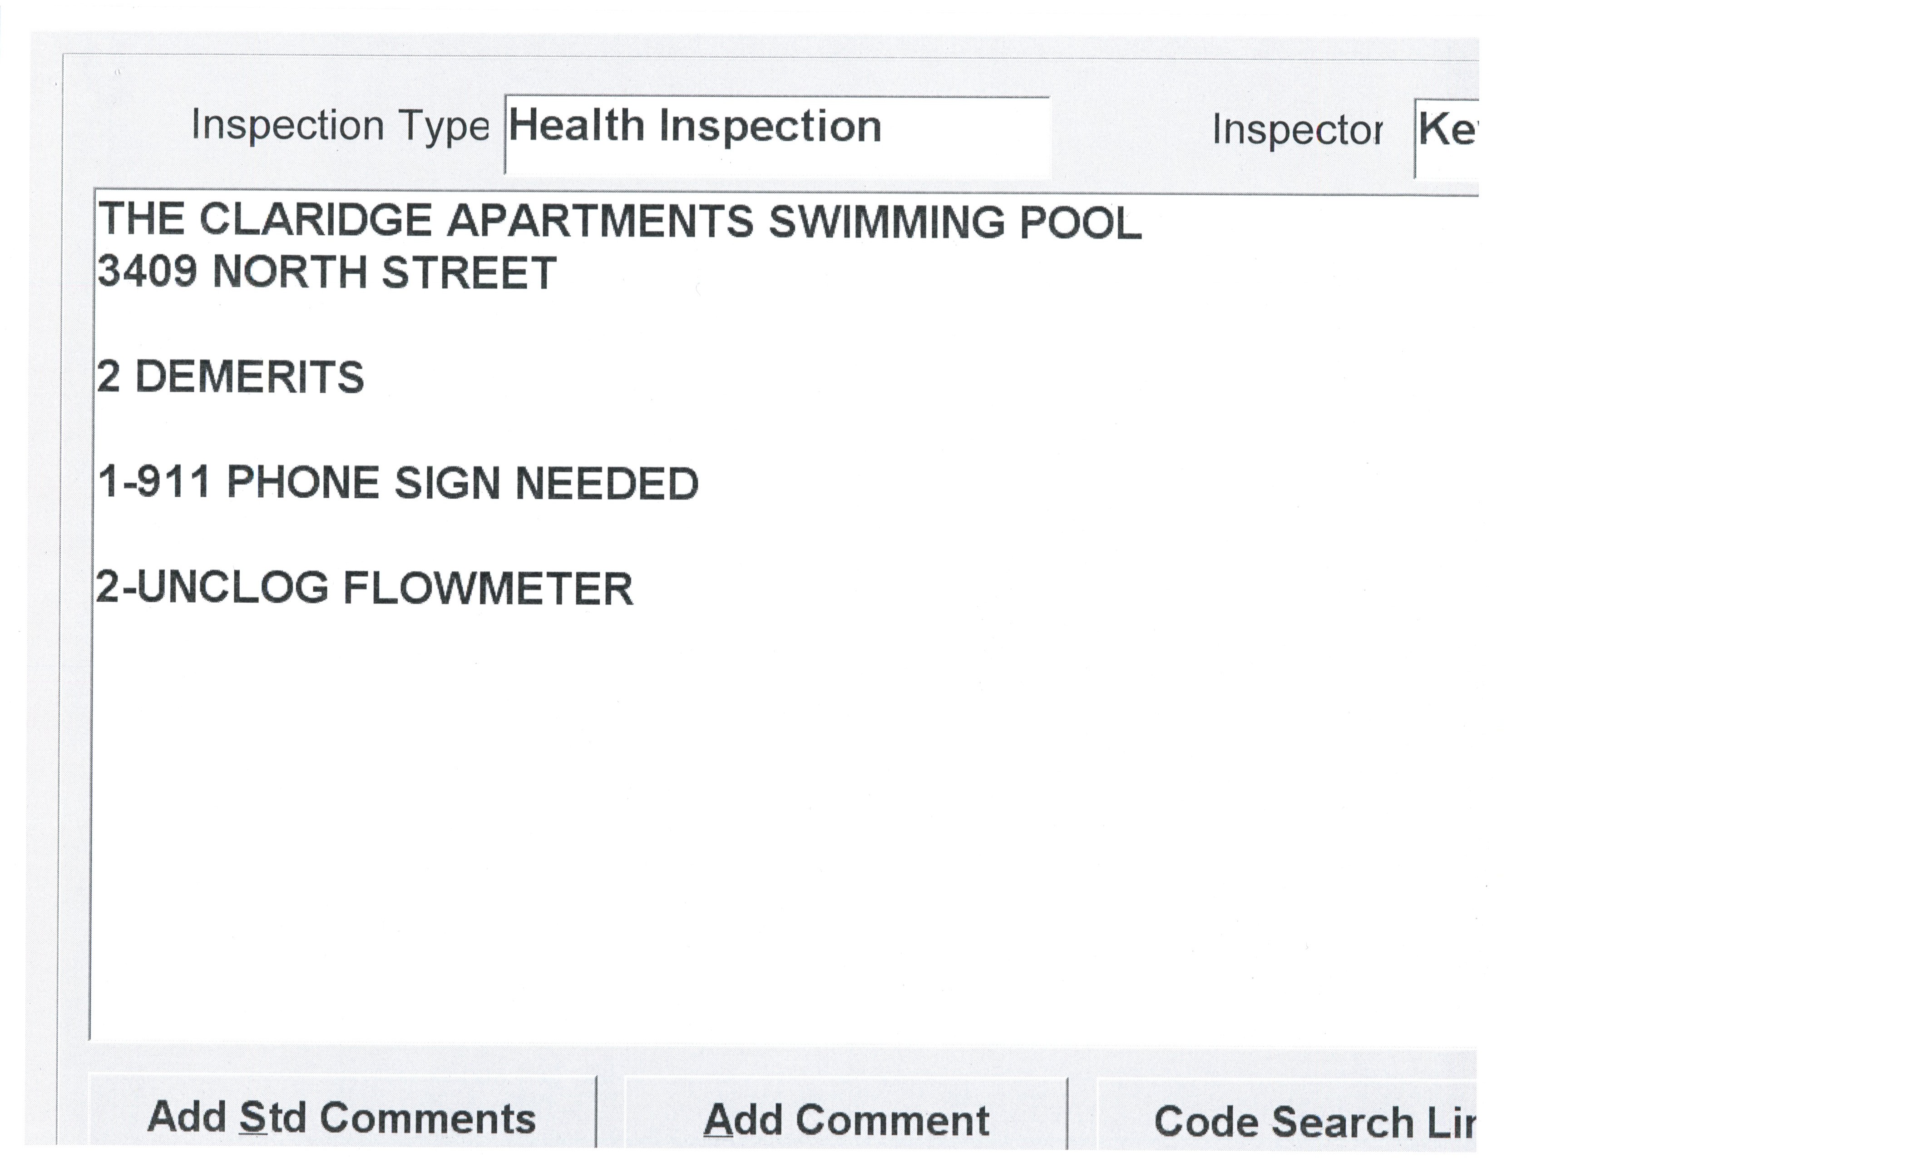Image resolution: width=1907 pixels, height=1158 pixels.
Task: Click the word NEEDED in the comments
Action: tap(607, 484)
